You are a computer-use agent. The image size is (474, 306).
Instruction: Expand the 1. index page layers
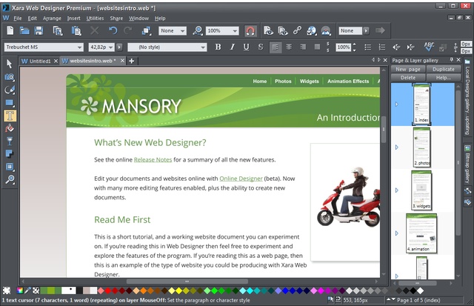[x=397, y=104]
